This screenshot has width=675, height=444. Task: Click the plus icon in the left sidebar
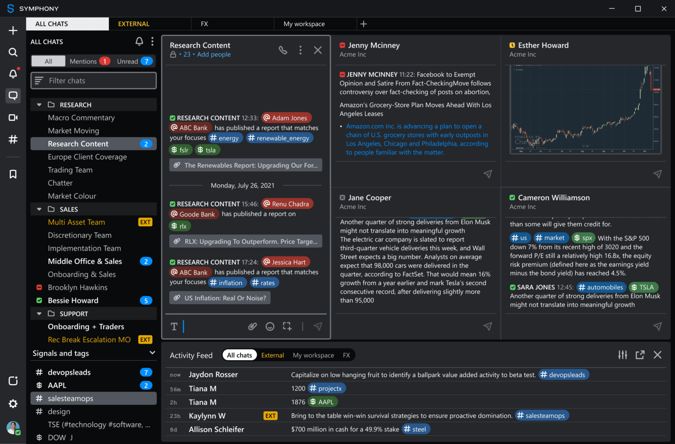coord(13,30)
